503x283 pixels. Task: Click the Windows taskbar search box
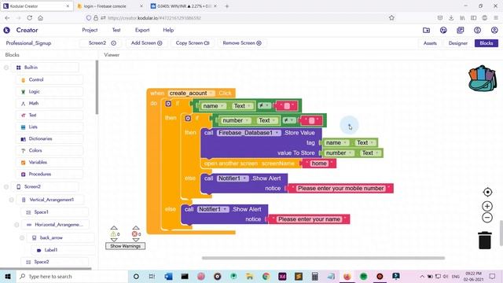[72, 276]
